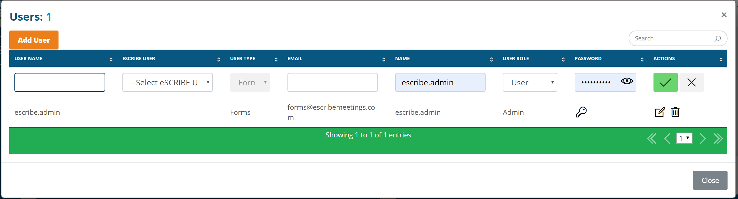Image resolution: width=738 pixels, height=199 pixels.
Task: Show password with the eye icon
Action: click(x=627, y=81)
